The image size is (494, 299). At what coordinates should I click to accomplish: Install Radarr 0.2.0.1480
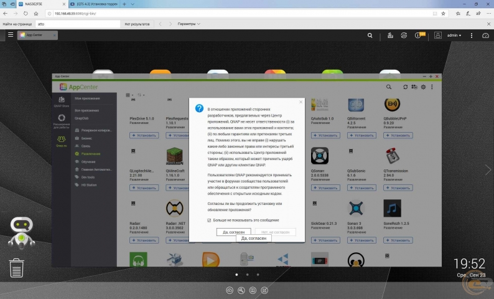[x=144, y=240]
